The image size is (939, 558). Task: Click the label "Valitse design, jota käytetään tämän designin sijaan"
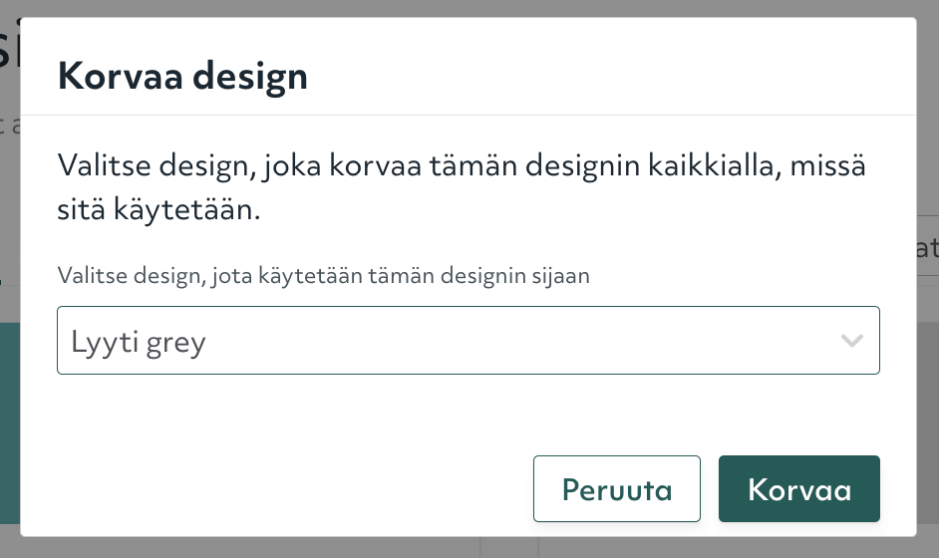(323, 276)
